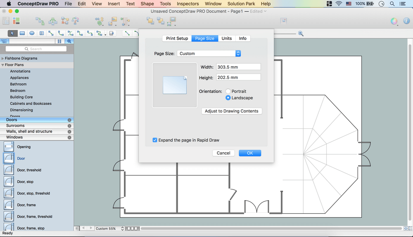Switch to the Print Setup tab
This screenshot has width=413, height=237.
click(x=177, y=38)
